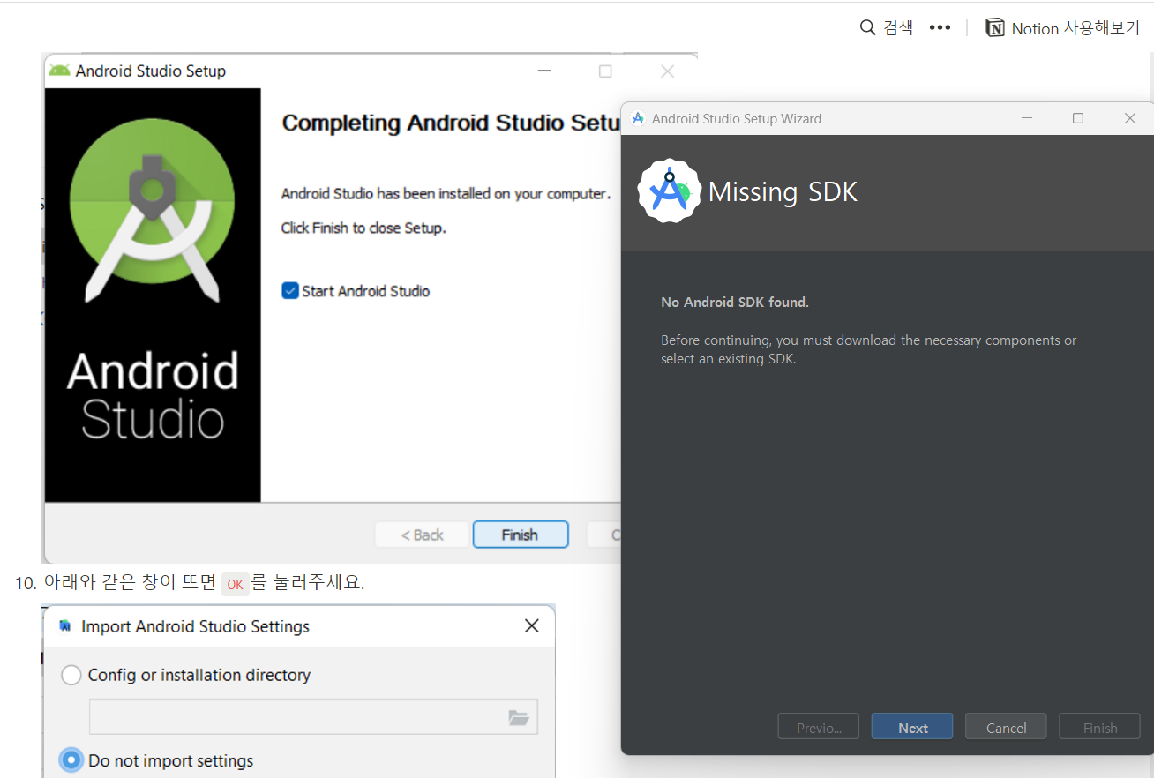Click the Notion logo icon
This screenshot has height=778, width=1154.
coord(995,27)
